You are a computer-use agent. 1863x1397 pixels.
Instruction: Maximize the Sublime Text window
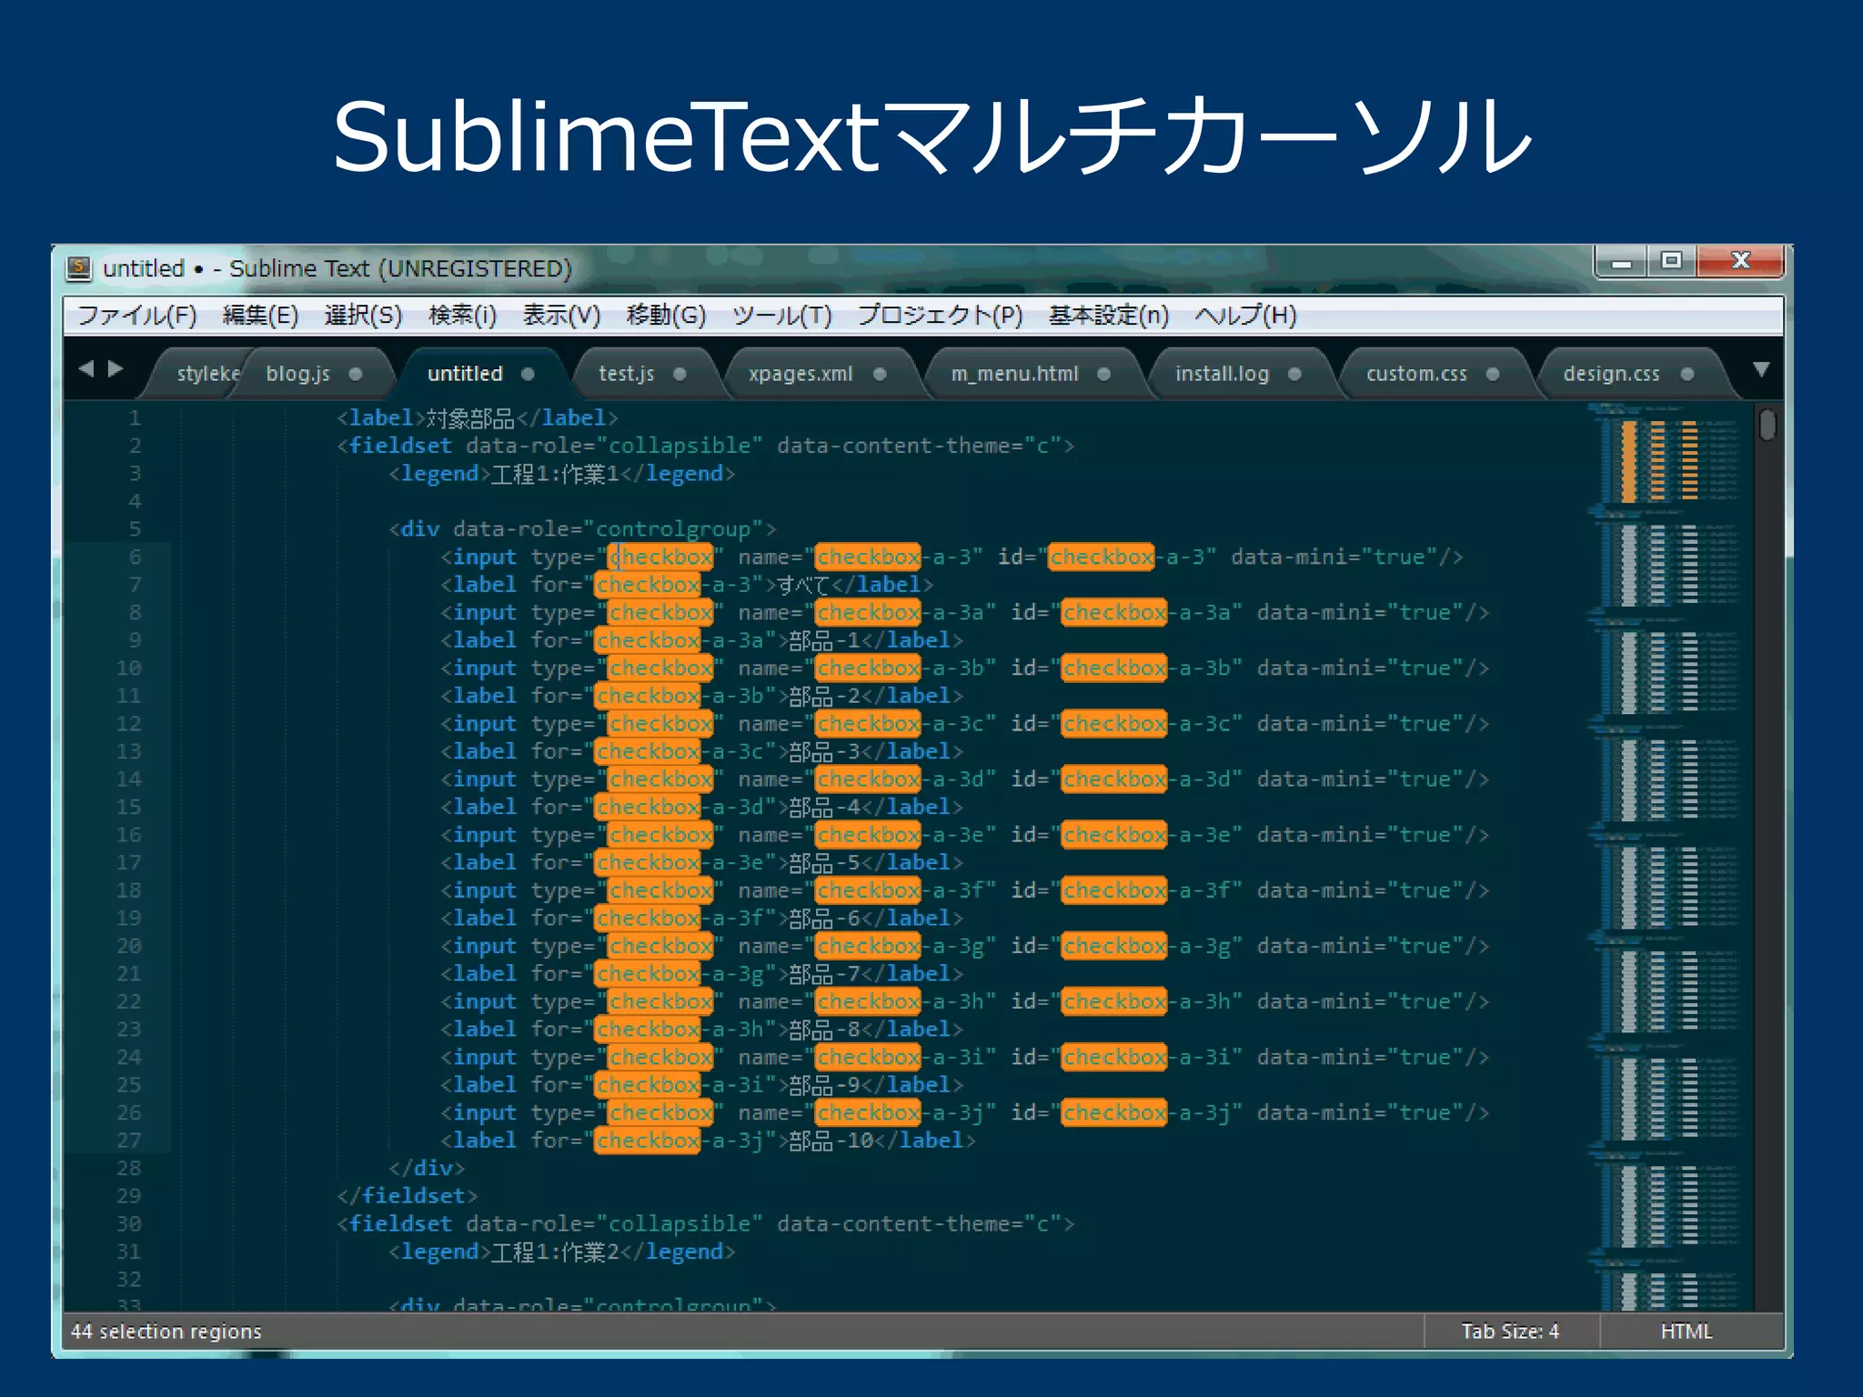point(1671,262)
